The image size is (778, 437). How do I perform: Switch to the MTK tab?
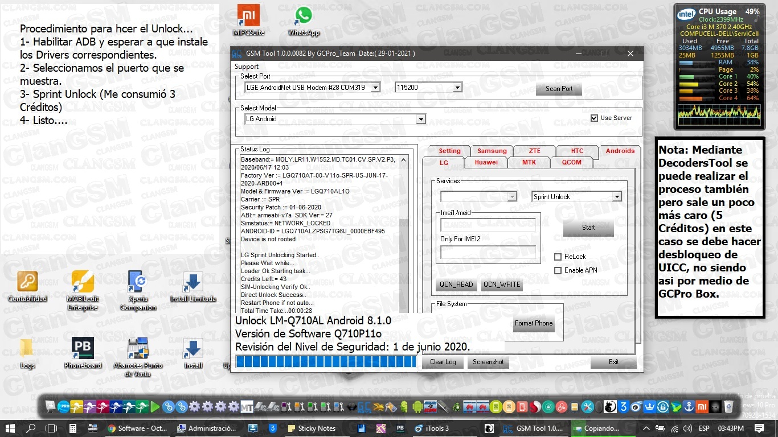pyautogui.click(x=529, y=162)
